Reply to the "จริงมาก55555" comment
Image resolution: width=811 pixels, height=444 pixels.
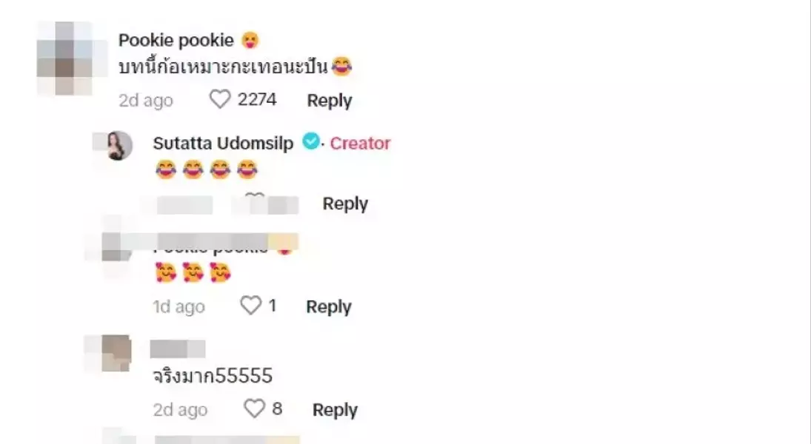335,409
